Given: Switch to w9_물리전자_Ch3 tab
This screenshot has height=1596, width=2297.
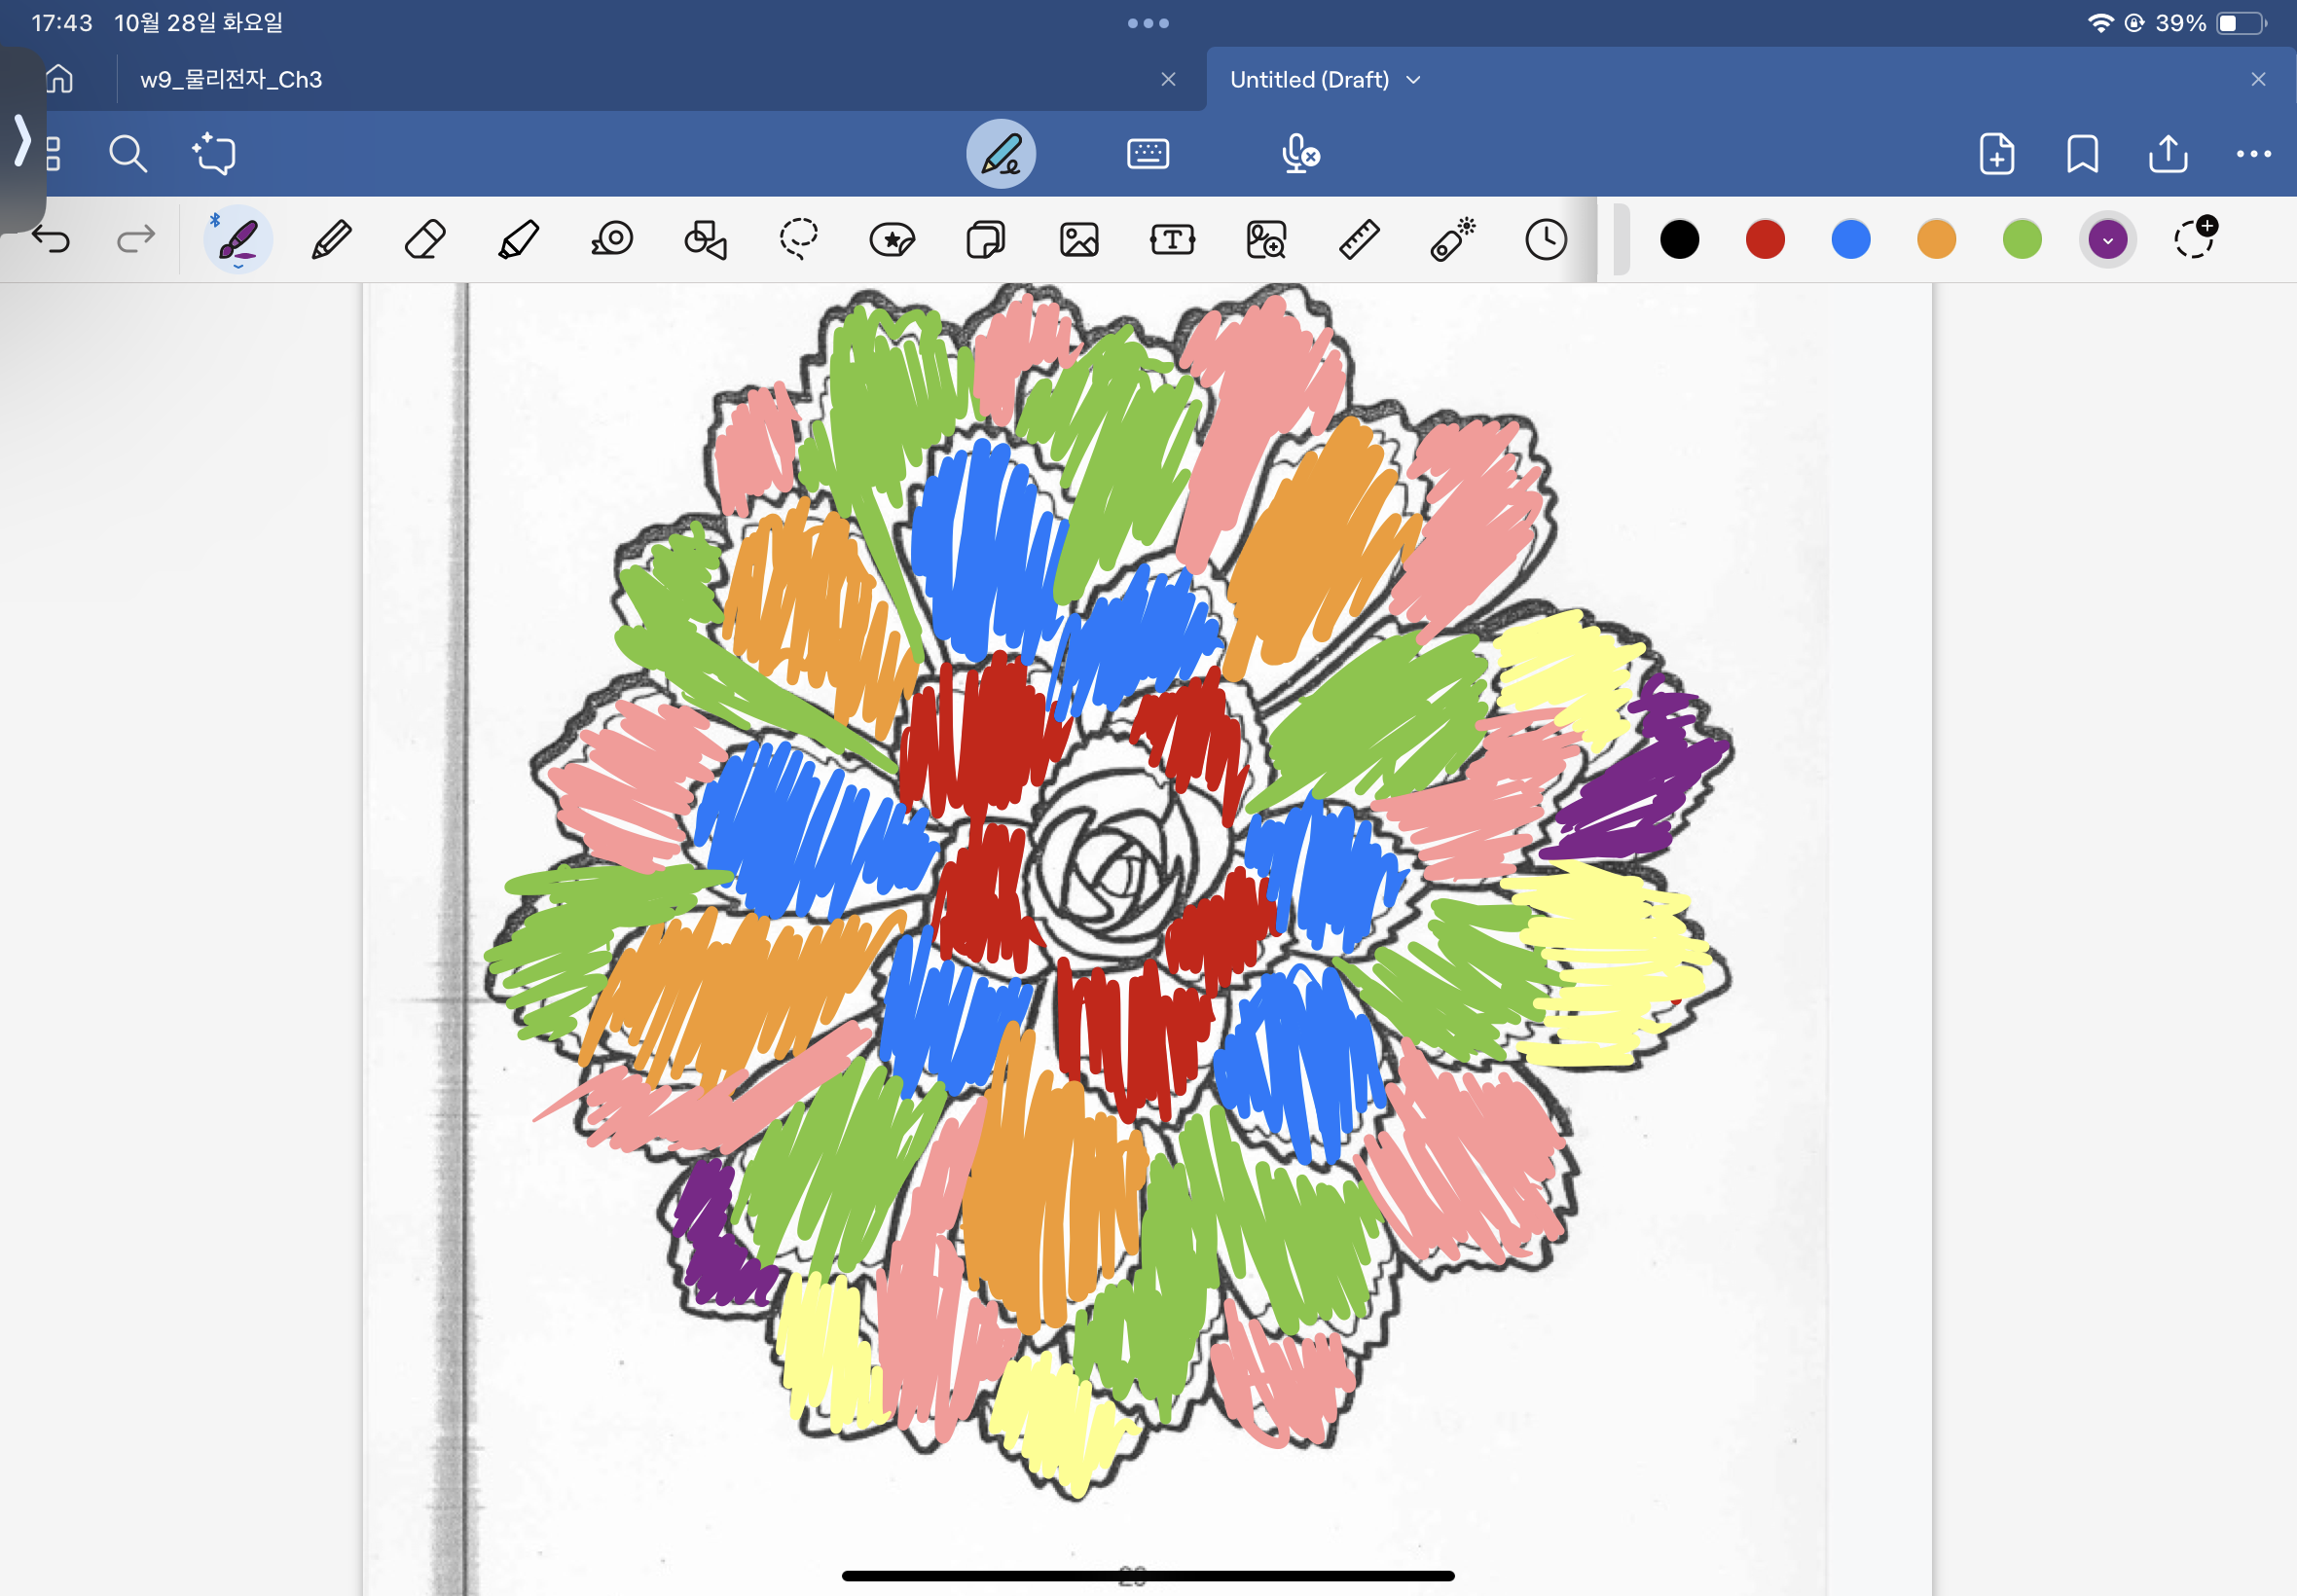Looking at the screenshot, I should 232,80.
